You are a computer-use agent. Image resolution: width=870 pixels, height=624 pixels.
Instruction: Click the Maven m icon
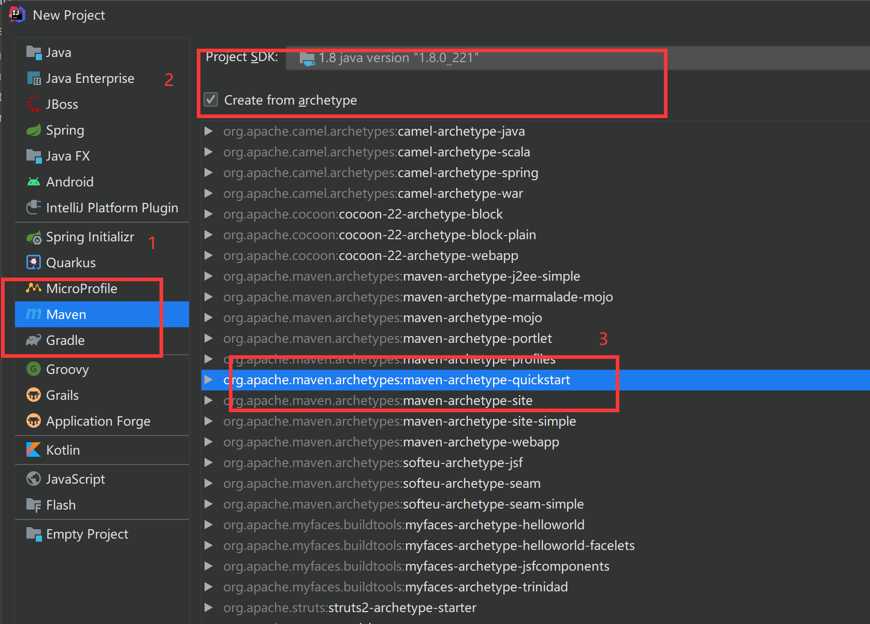pyautogui.click(x=34, y=314)
